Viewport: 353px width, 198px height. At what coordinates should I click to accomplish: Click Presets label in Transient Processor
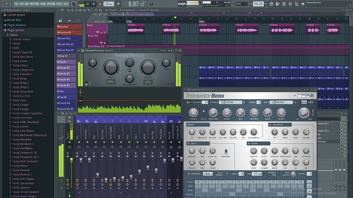[x=163, y=51]
